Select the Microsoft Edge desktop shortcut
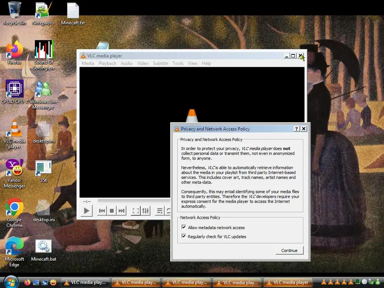This screenshot has height=288, width=384. pyautogui.click(x=15, y=252)
